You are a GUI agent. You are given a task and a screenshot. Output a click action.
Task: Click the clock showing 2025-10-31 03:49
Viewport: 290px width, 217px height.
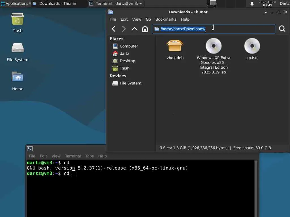(x=267, y=3)
